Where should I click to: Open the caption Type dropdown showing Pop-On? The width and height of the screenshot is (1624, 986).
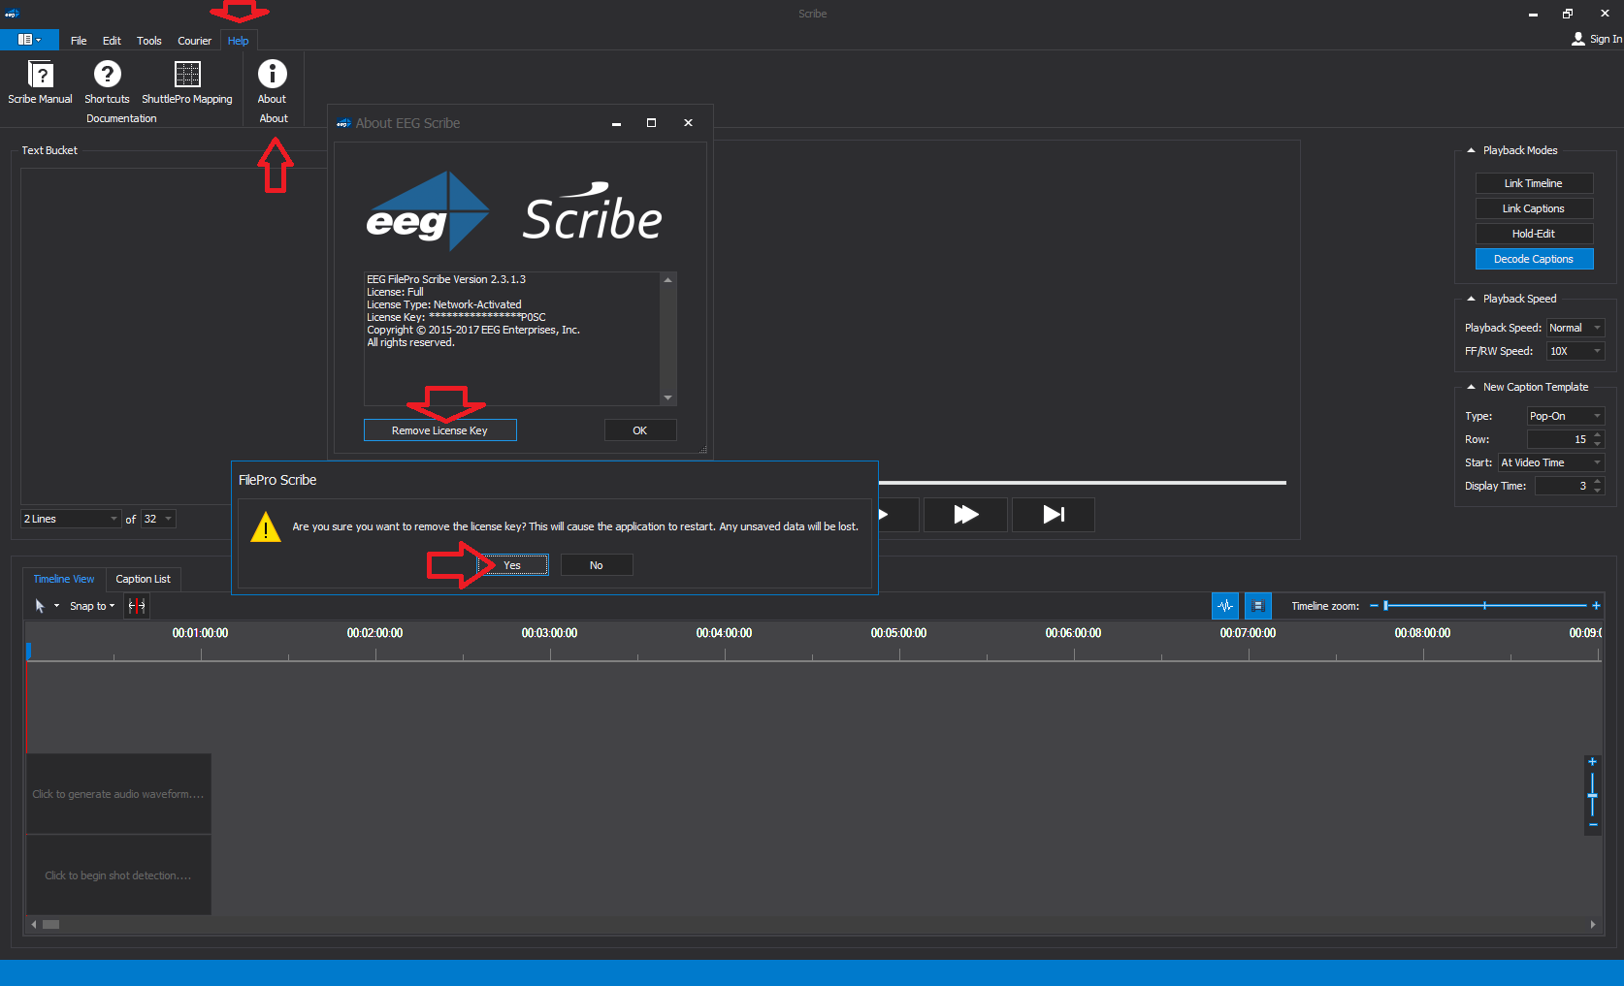click(1566, 416)
